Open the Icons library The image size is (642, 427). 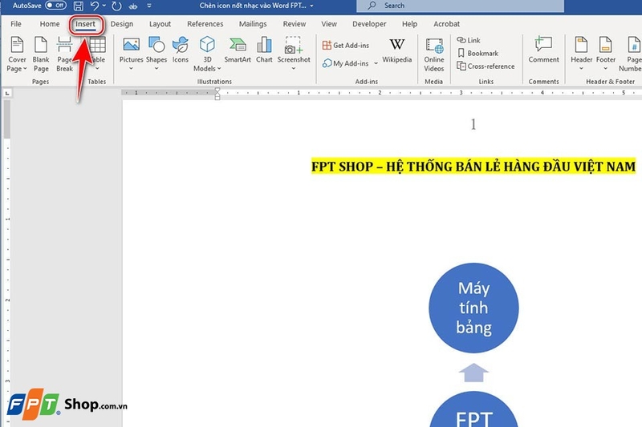180,49
